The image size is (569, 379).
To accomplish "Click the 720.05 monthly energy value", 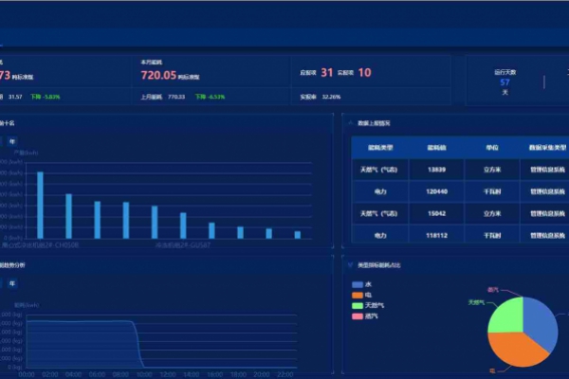I will [x=158, y=75].
